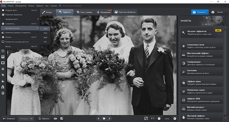The height and width of the screenshot is (122, 229).
Task: Open the Эффекты menu in menu bar
Action: (x=40, y=5)
